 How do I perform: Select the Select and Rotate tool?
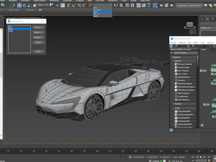click(x=24, y=5)
